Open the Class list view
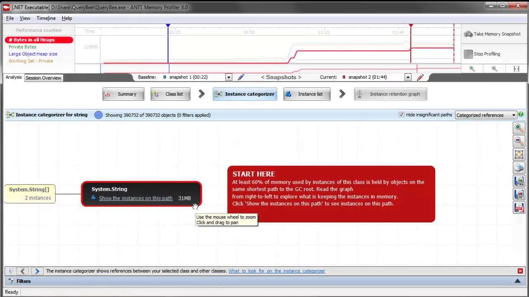The height and width of the screenshot is (297, 529). coord(170,94)
